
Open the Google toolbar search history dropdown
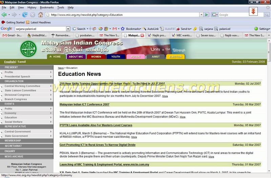click(x=68, y=29)
